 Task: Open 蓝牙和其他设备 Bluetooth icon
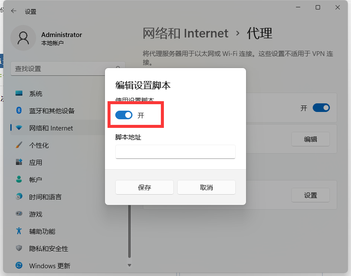pyautogui.click(x=19, y=111)
